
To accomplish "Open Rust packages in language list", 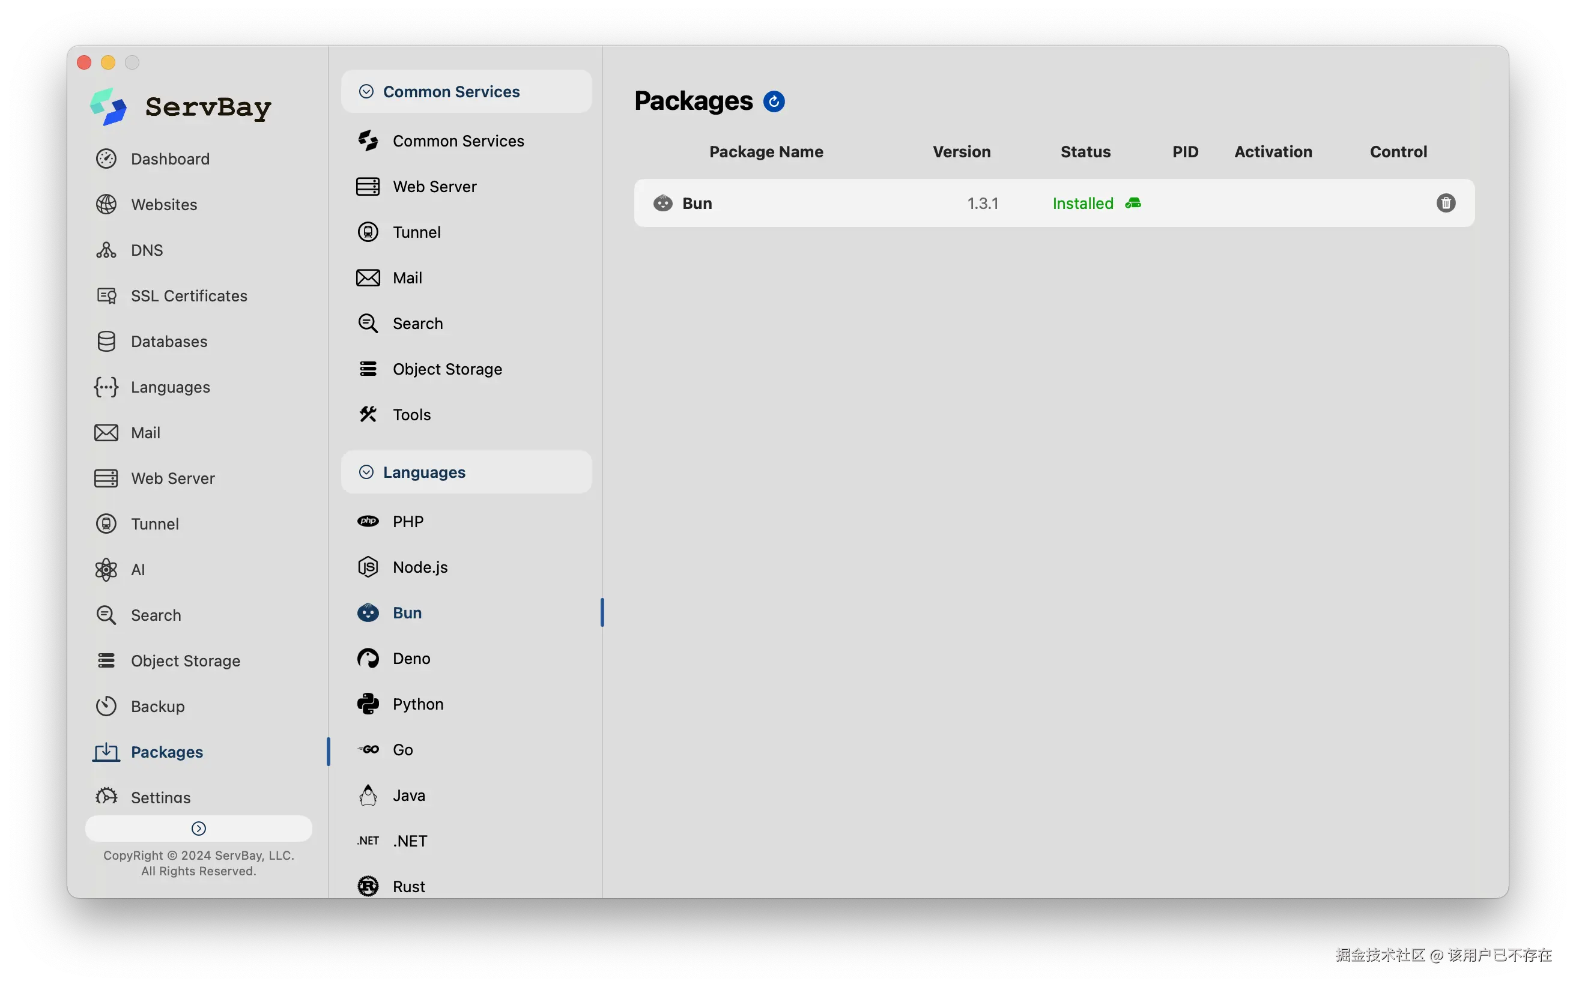I will coord(408,886).
